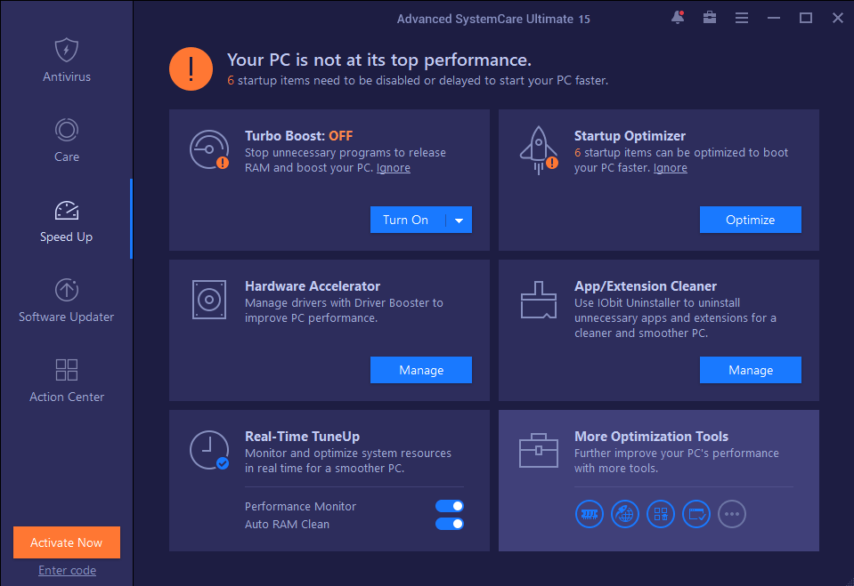Click the Activate Now button
The height and width of the screenshot is (586, 854).
(x=67, y=542)
